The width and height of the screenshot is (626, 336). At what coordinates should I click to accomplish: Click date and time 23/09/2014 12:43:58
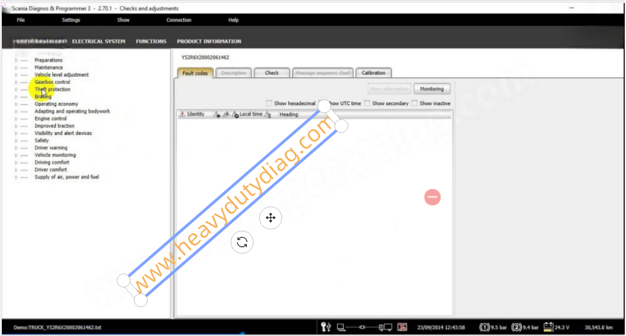[x=441, y=328]
